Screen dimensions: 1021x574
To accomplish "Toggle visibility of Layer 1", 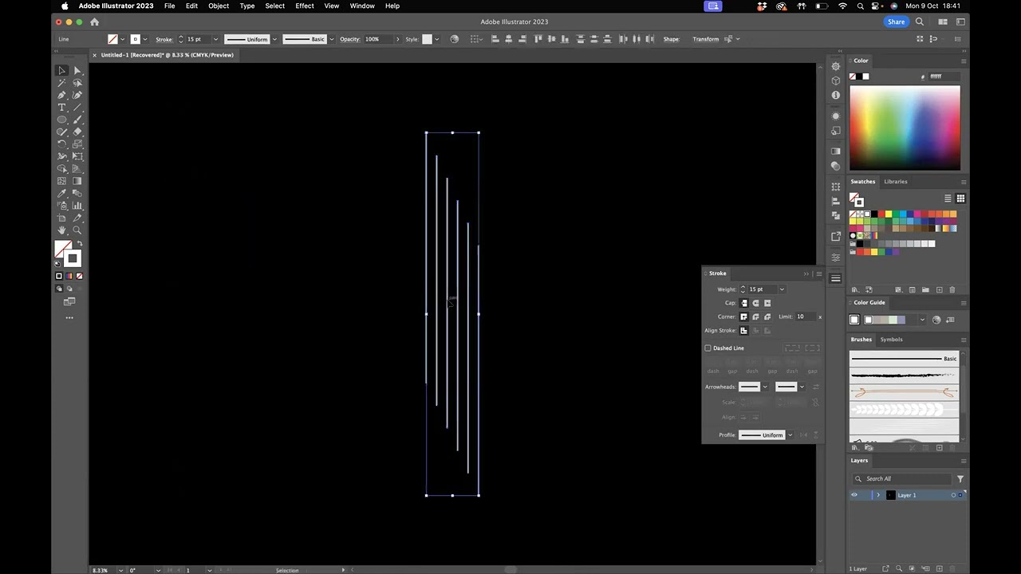I will [854, 495].
